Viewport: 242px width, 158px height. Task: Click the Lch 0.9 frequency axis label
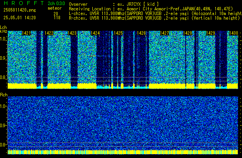[x=3, y=58]
